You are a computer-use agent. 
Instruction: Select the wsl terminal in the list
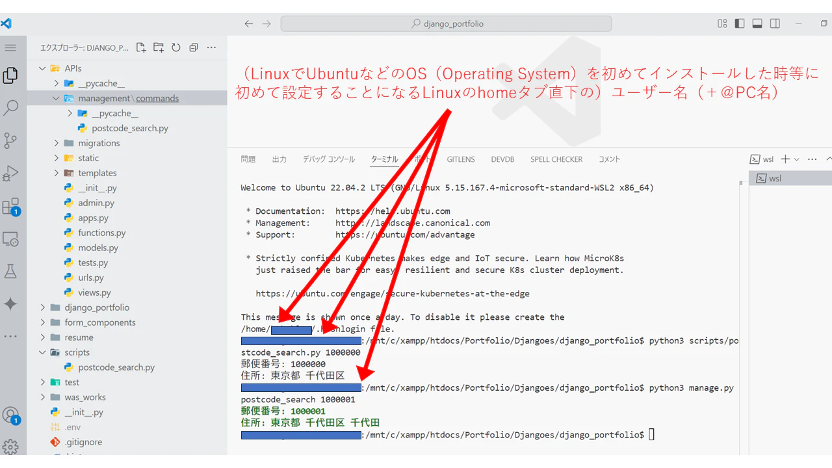tap(790, 178)
